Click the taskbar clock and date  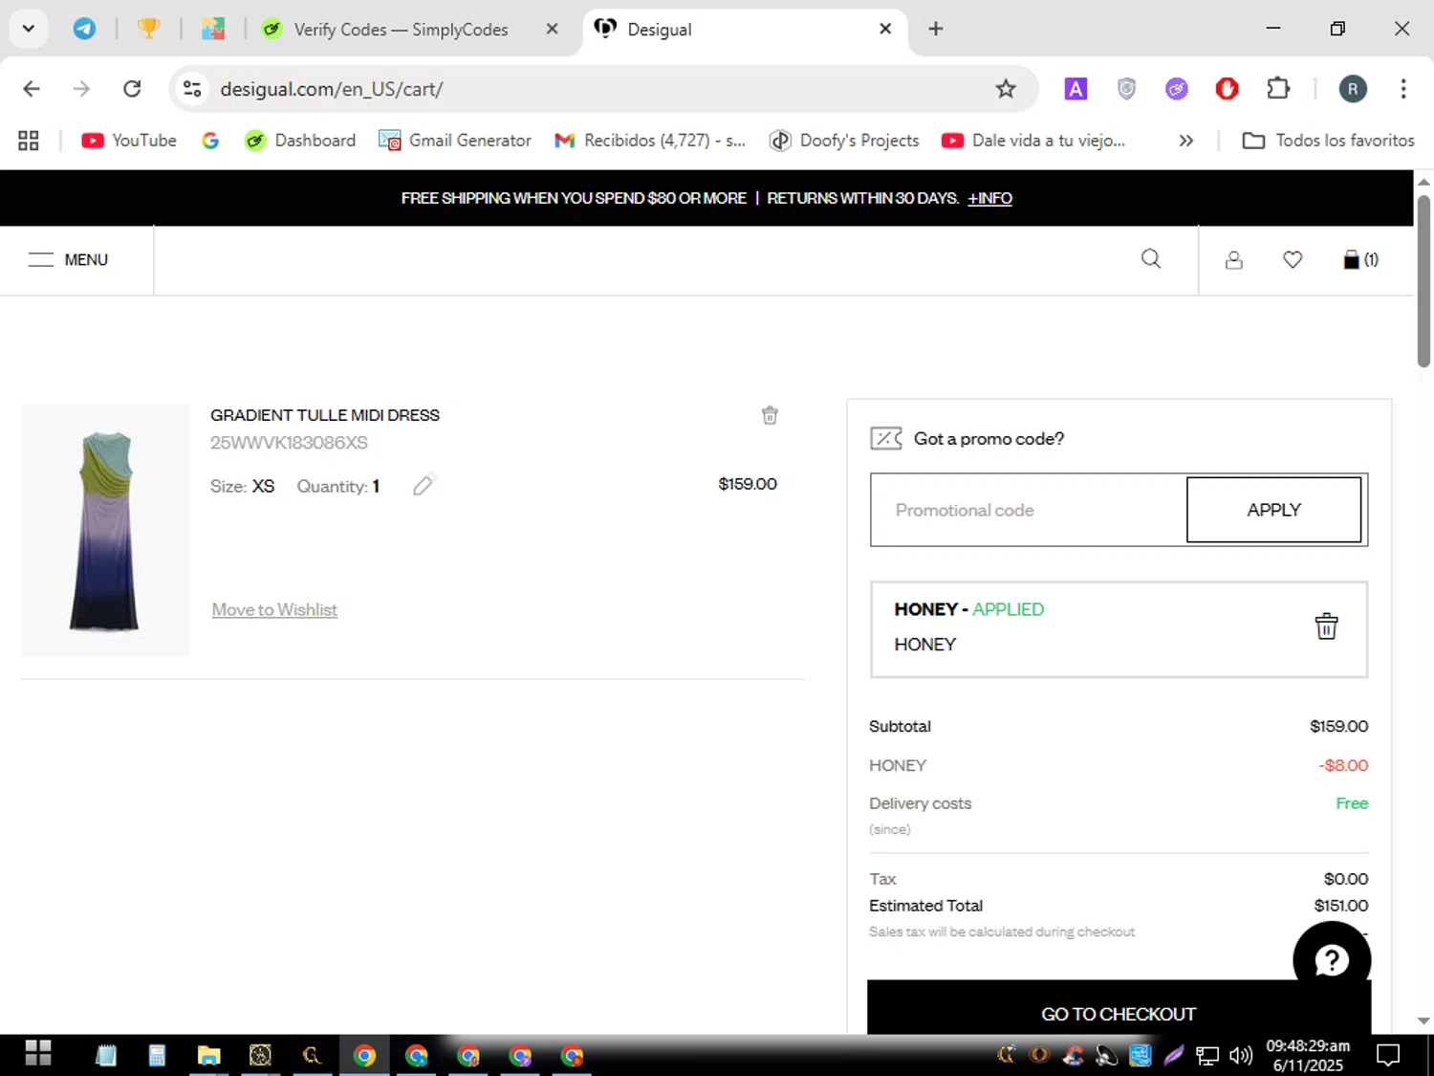click(x=1308, y=1055)
